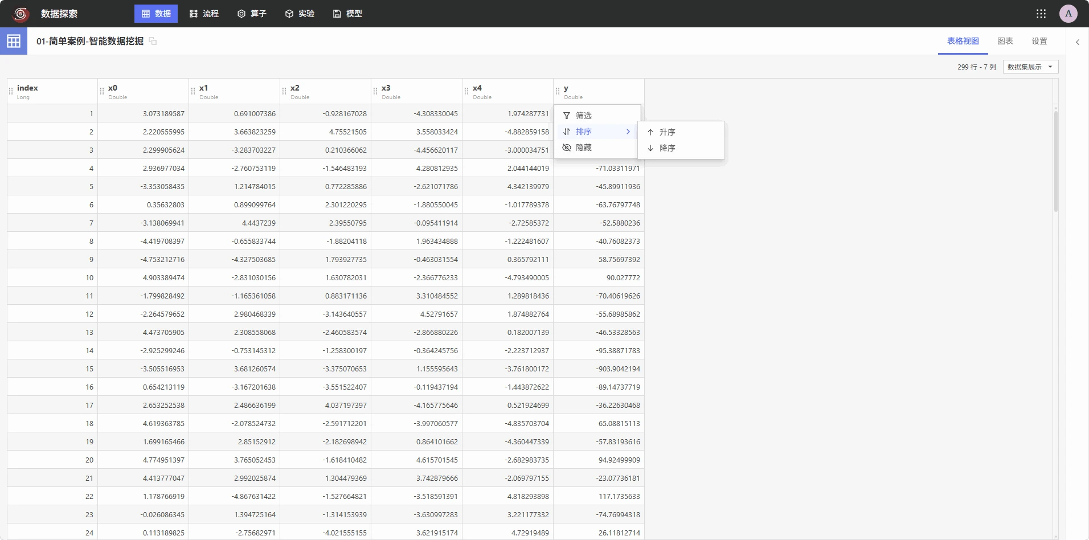Open 流程 tab in top navigation

pos(204,14)
